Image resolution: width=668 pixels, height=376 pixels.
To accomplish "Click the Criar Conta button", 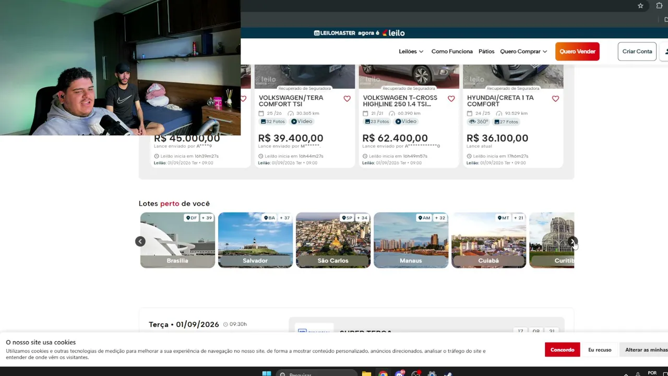I will click(637, 51).
